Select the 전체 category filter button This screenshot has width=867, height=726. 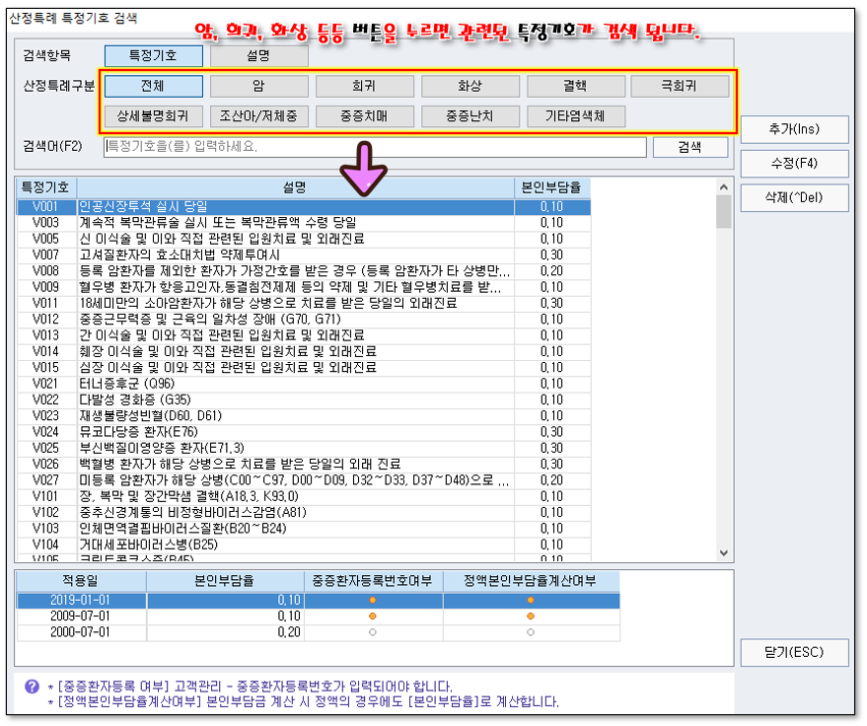pos(153,87)
